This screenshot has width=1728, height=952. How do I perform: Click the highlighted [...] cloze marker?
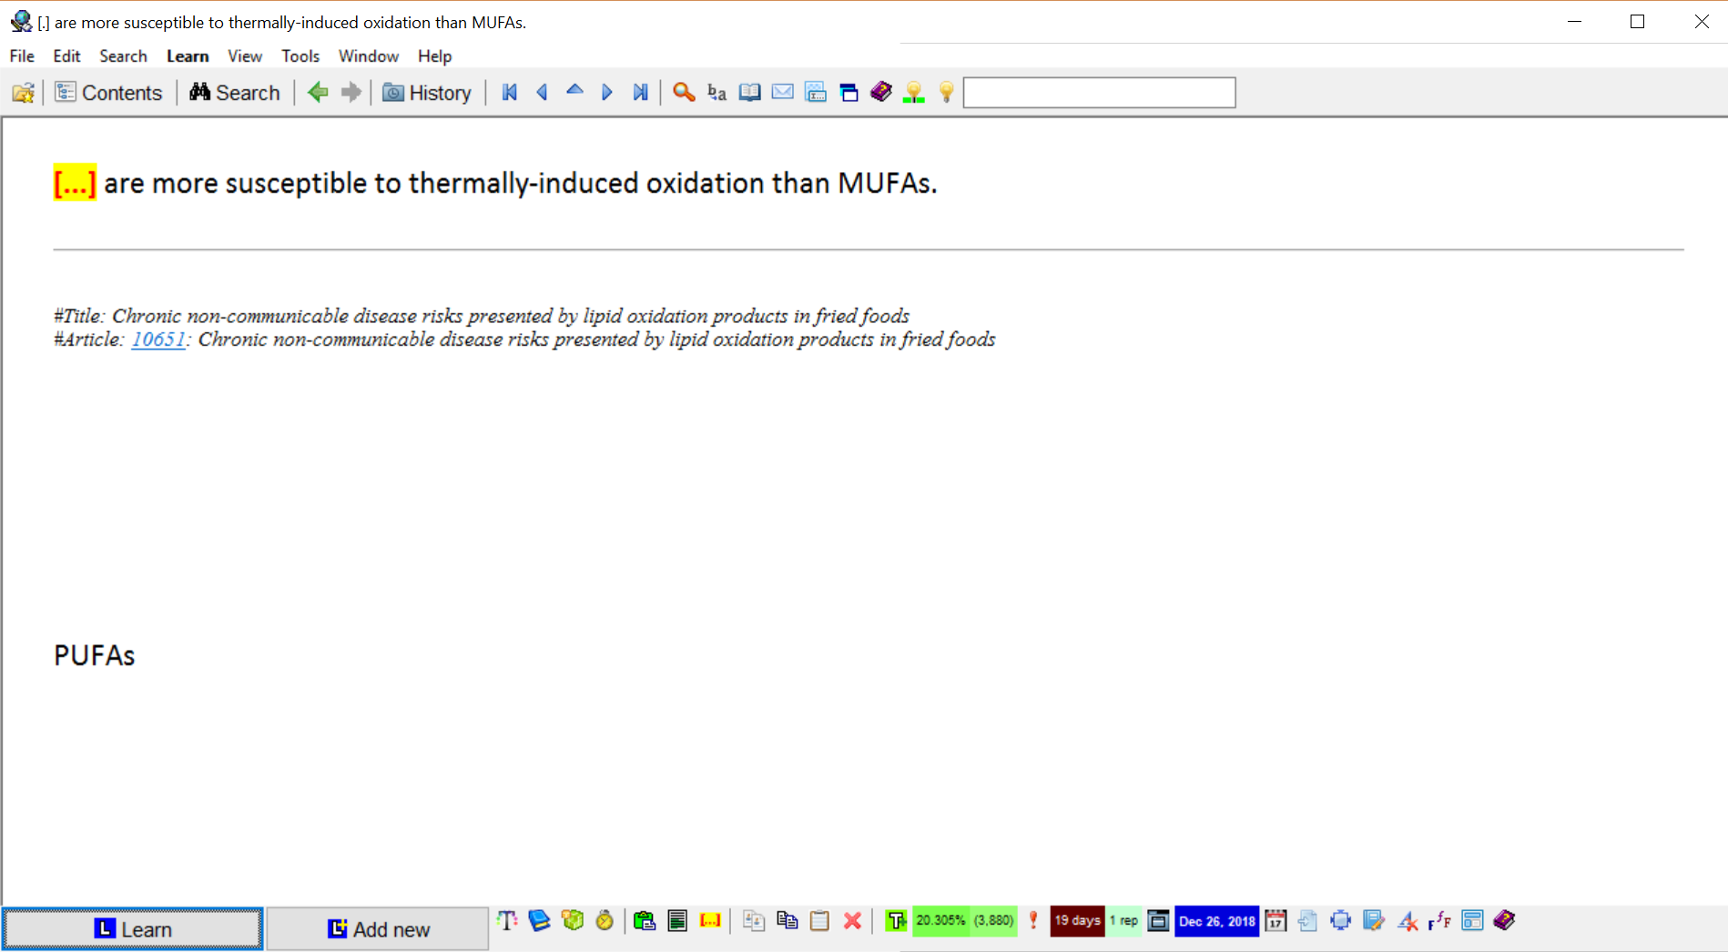pos(75,183)
